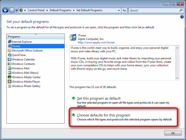186x140 pixels.
Task: Click description scrollbar down arrow
Action: click(x=177, y=78)
